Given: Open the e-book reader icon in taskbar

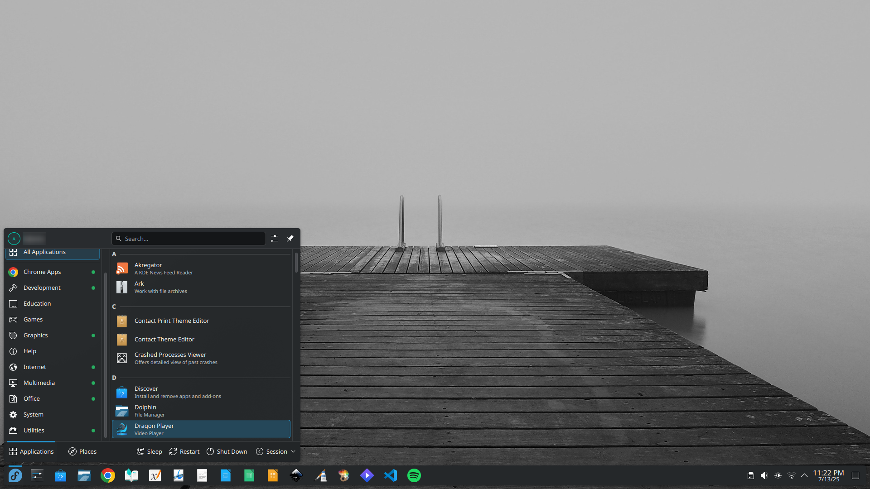Looking at the screenshot, I should coord(131,475).
